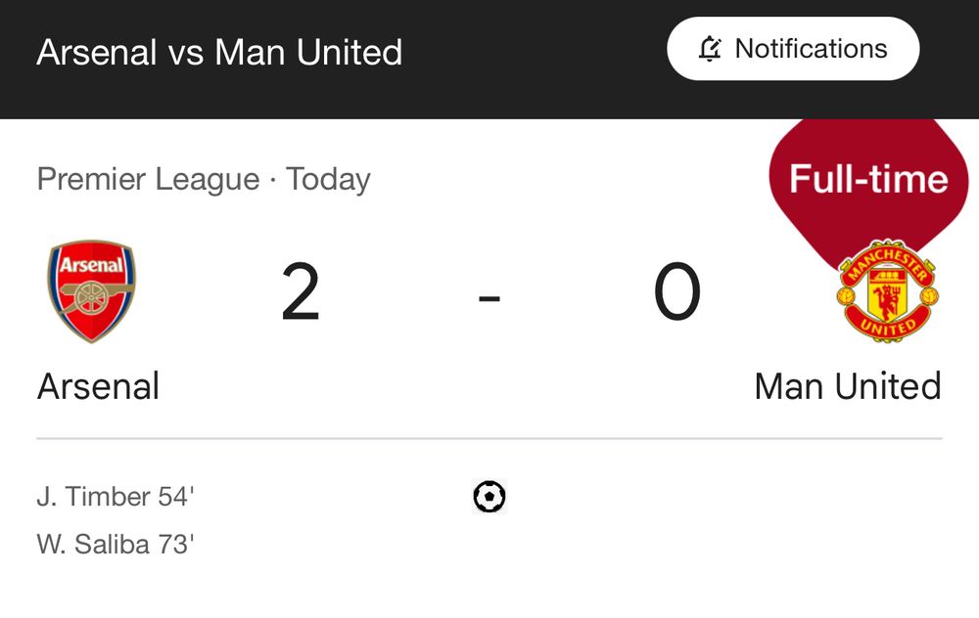
Task: Click the word Notifications in the pill
Action: point(811,49)
